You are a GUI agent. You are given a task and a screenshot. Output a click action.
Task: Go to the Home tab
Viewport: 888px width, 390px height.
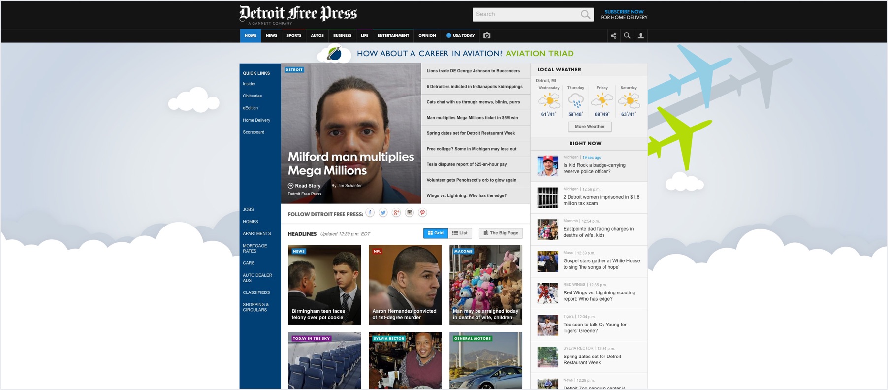pyautogui.click(x=251, y=35)
